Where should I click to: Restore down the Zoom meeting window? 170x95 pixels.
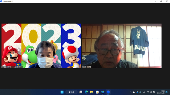(x=161, y=1)
